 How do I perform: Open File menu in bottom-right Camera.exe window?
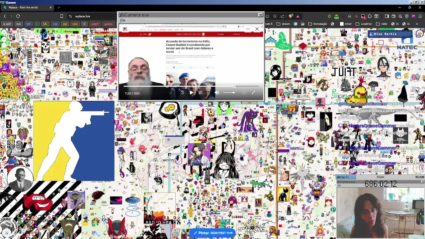(x=339, y=185)
